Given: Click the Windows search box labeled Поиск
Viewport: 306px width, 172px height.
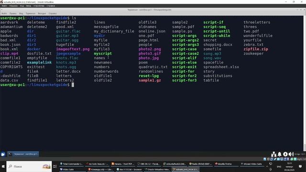Looking at the screenshot, I should point(29,167).
